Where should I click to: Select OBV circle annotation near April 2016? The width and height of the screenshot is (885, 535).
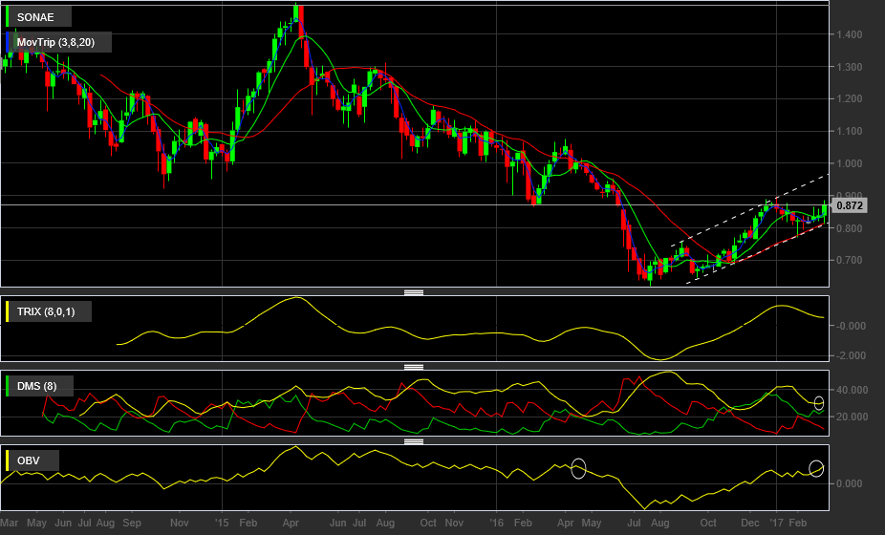pos(578,468)
